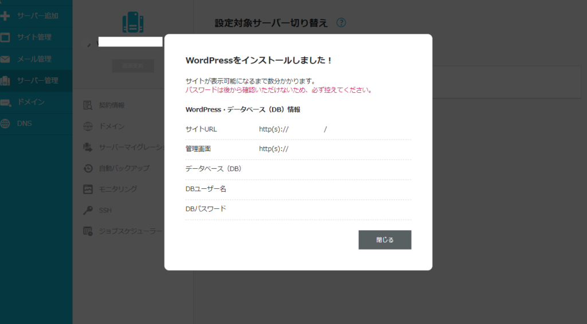
Task: Click the データベース（DB） row label
Action: point(213,169)
